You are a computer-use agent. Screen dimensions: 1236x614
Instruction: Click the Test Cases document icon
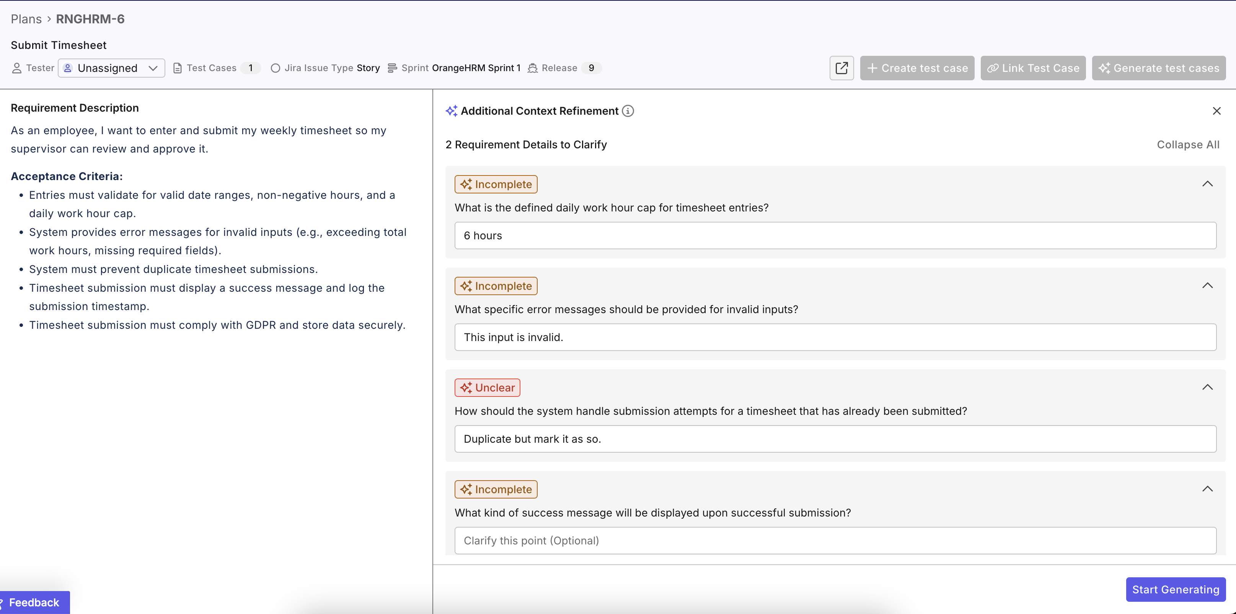(177, 68)
